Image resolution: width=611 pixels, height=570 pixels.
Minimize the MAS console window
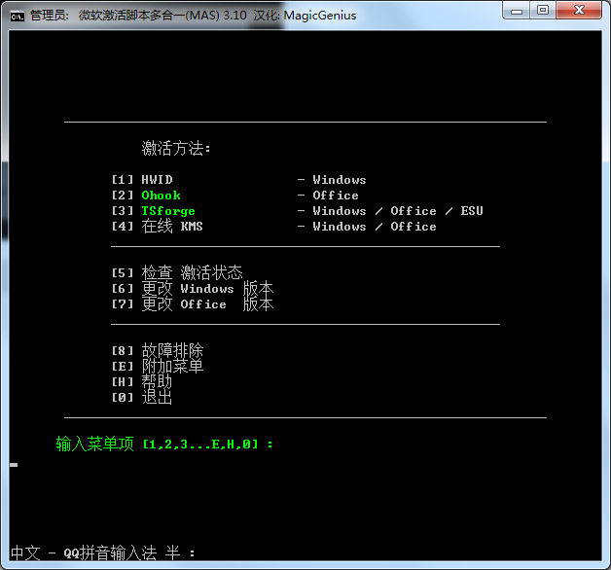click(x=519, y=11)
